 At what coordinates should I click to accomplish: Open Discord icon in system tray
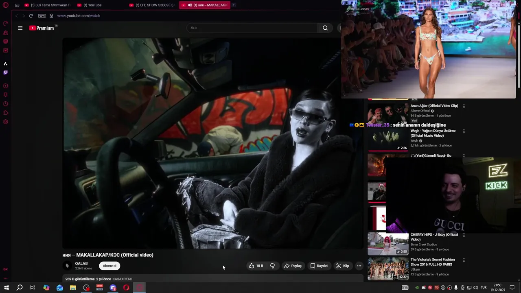click(423, 288)
